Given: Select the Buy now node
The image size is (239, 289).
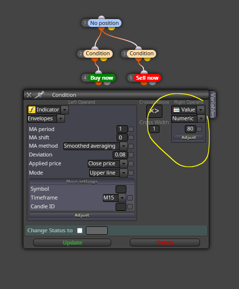Looking at the screenshot, I should [101, 78].
